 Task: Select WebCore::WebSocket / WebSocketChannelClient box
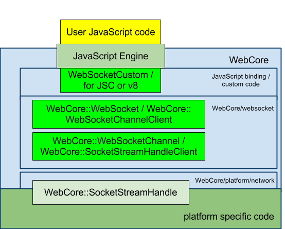119,114
